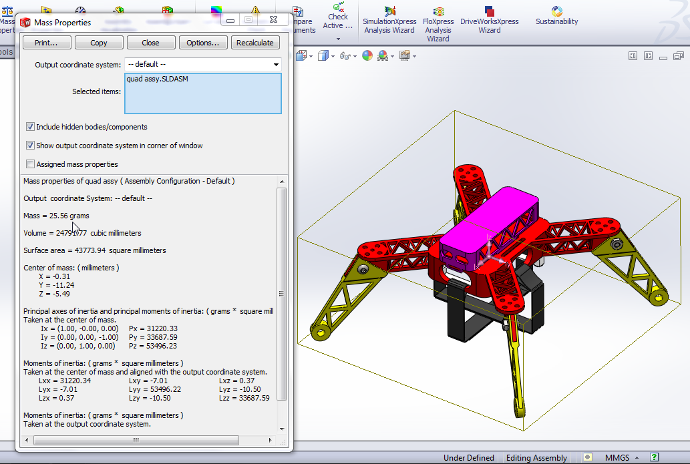Minimize the document window in the viewport corner

663,57
